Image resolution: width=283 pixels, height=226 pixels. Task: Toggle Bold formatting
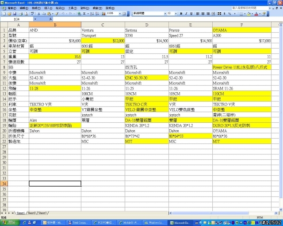[181, 14]
